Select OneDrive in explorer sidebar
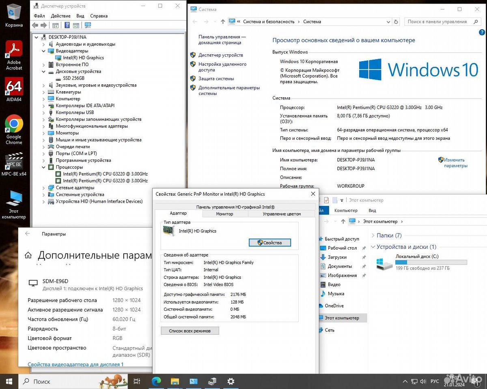487x389 pixels. coord(334,306)
